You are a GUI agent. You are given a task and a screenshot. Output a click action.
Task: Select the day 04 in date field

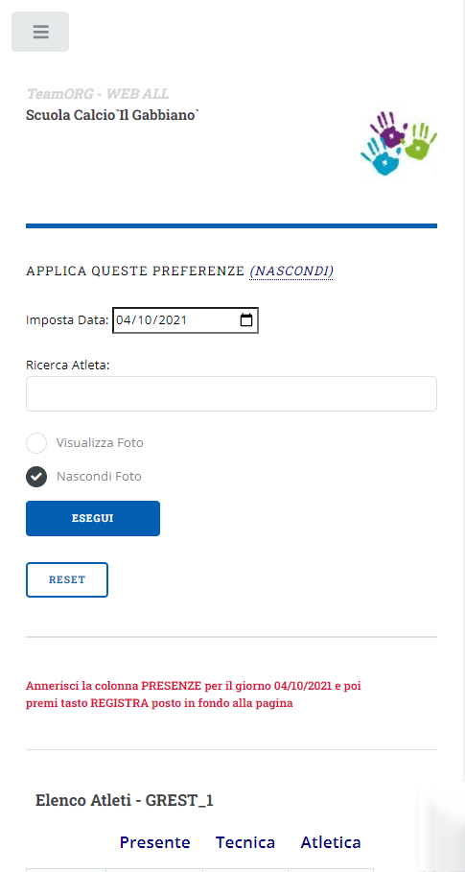(x=122, y=320)
